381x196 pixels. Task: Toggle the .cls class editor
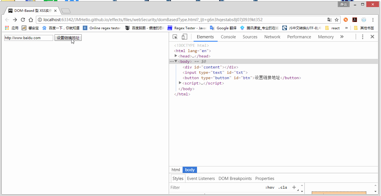[x=282, y=187]
